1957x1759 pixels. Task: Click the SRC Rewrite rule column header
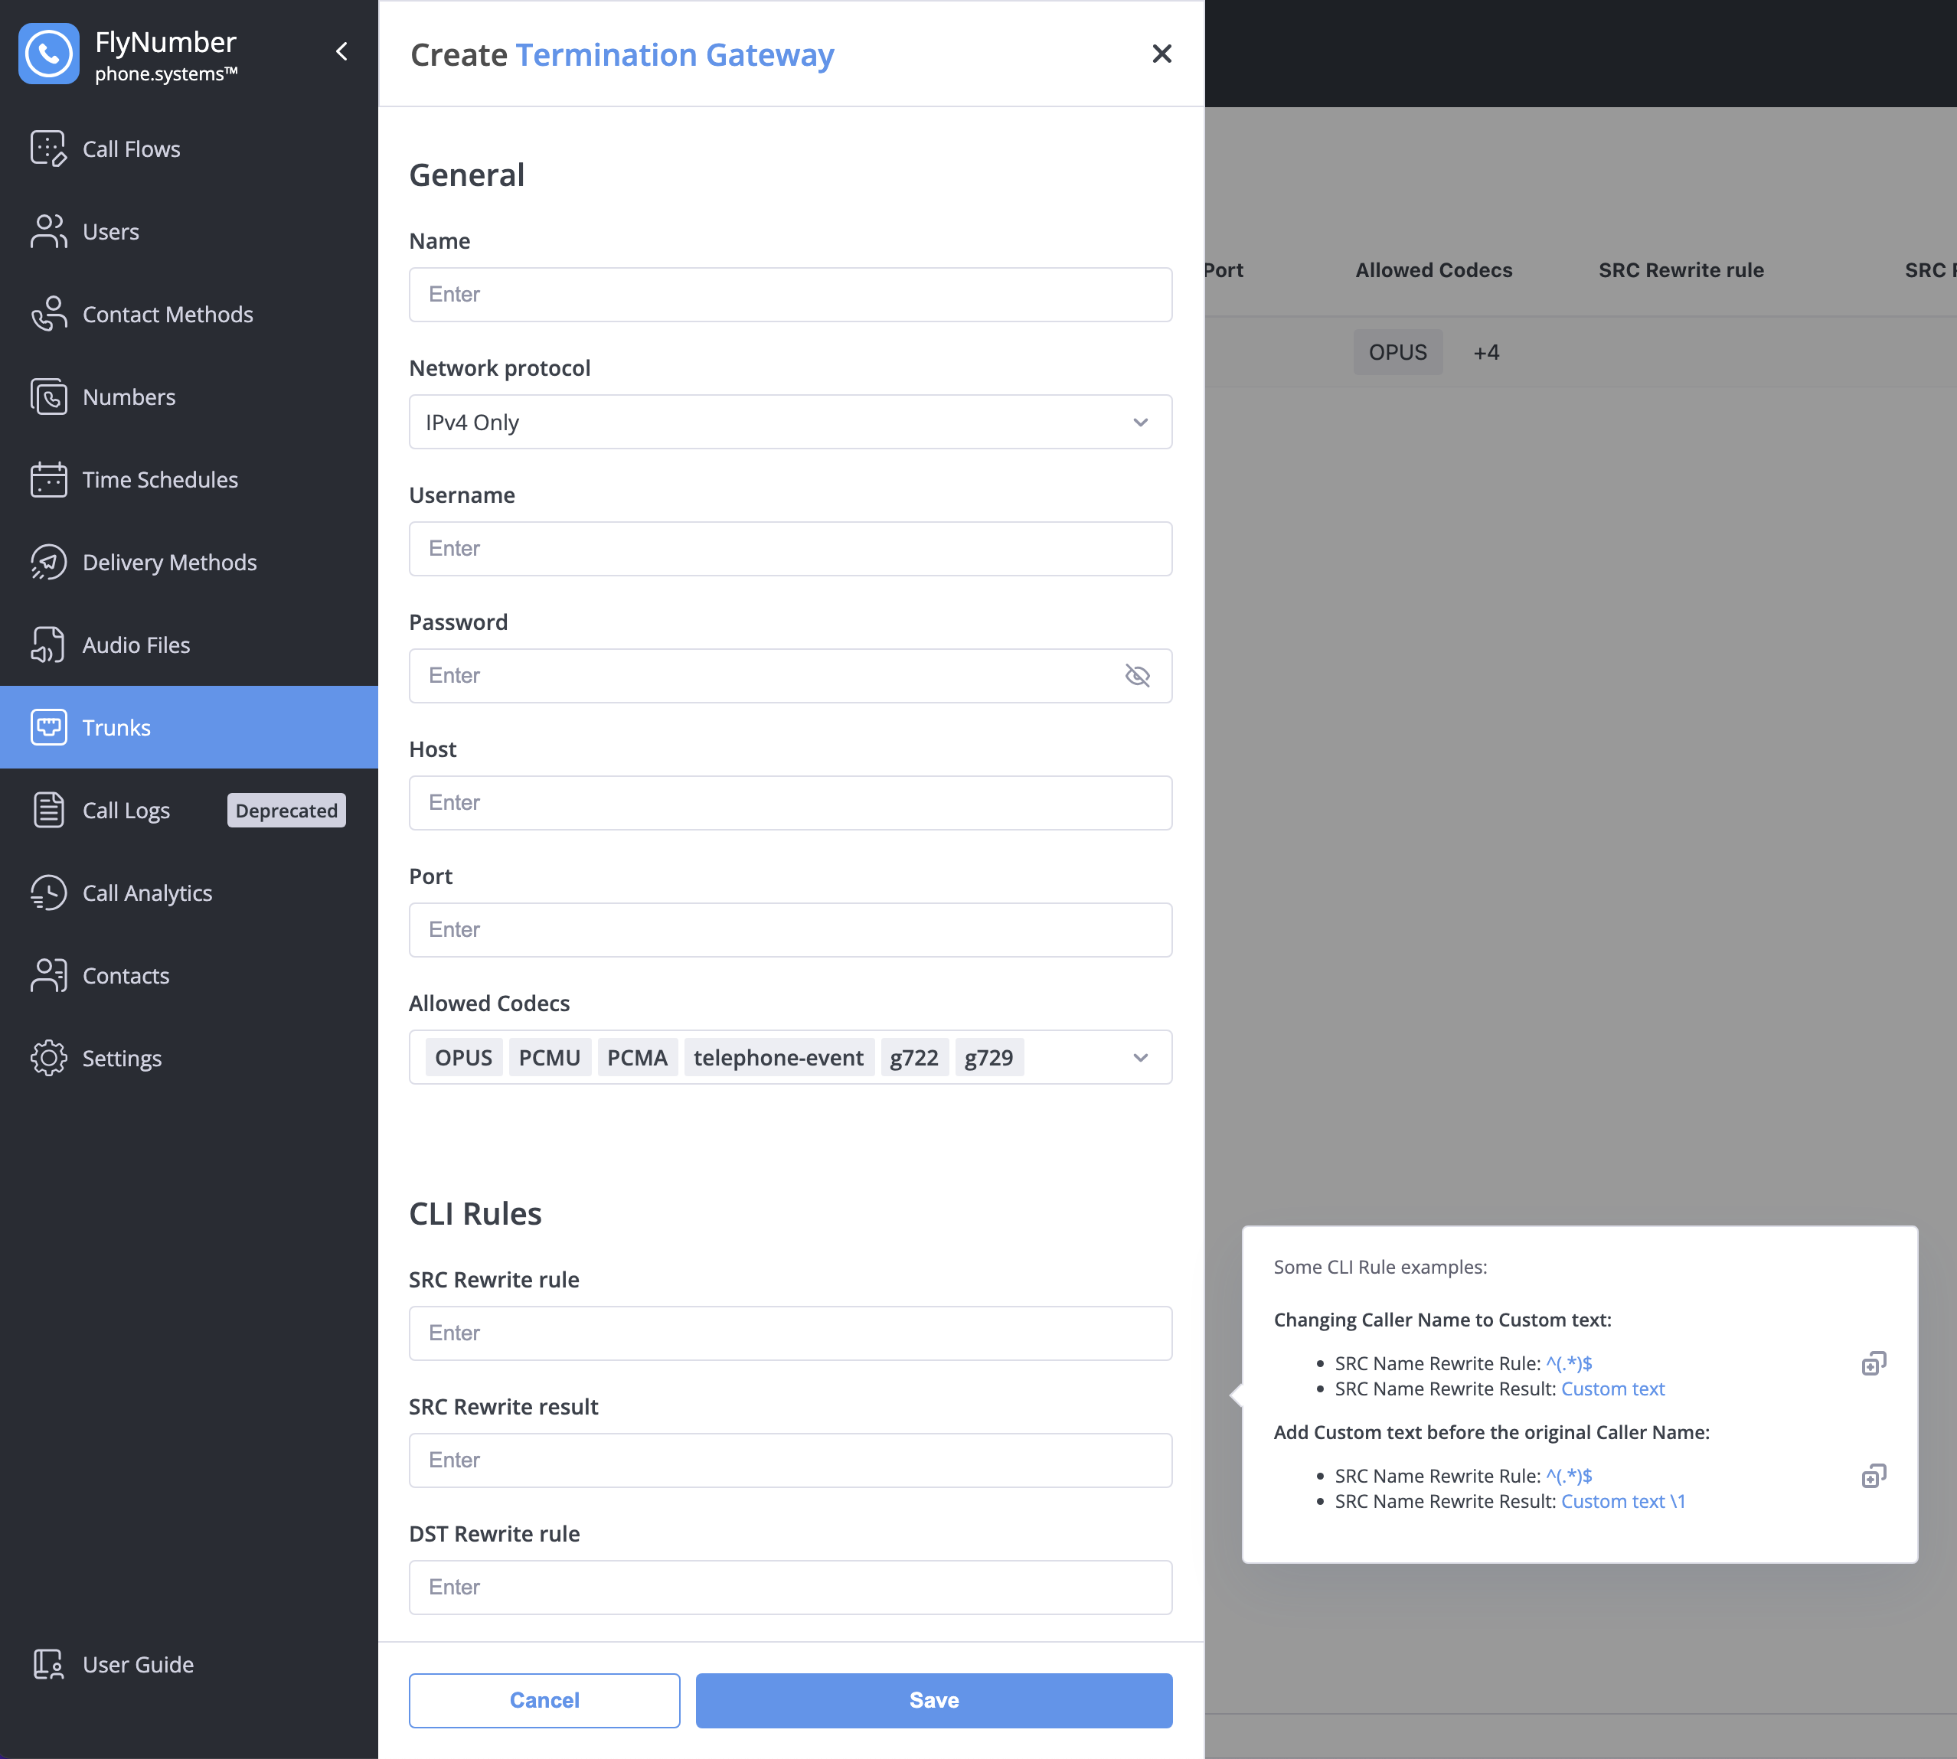click(x=1681, y=271)
